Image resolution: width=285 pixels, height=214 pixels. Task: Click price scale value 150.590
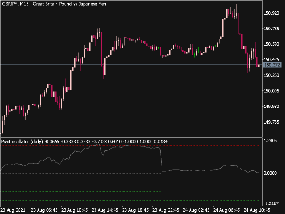(271, 44)
